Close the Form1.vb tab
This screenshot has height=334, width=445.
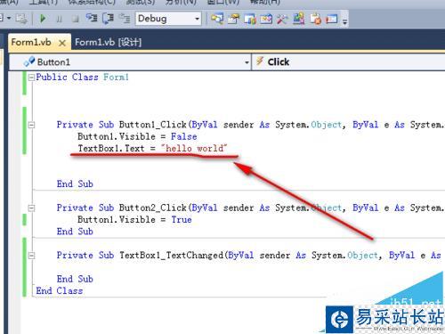point(62,43)
